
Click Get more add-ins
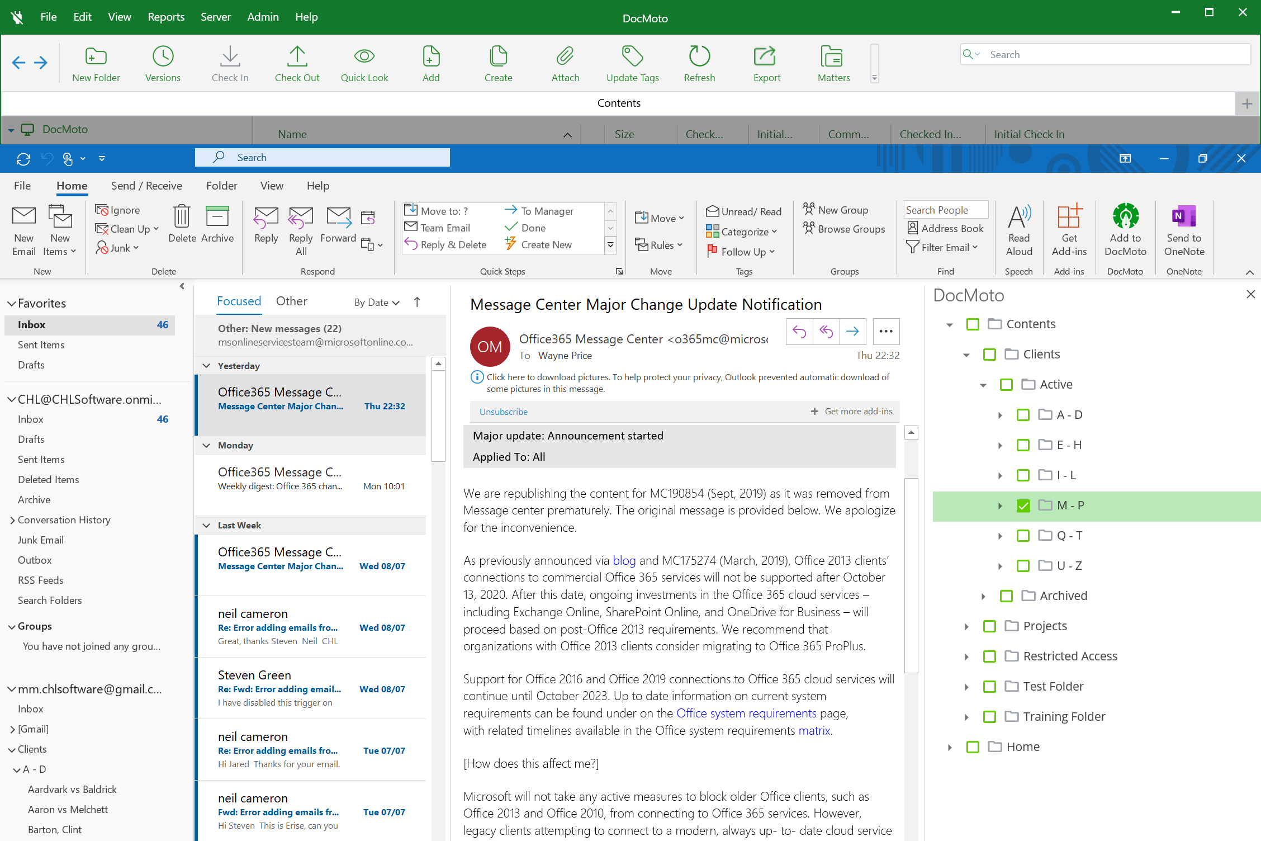851,412
